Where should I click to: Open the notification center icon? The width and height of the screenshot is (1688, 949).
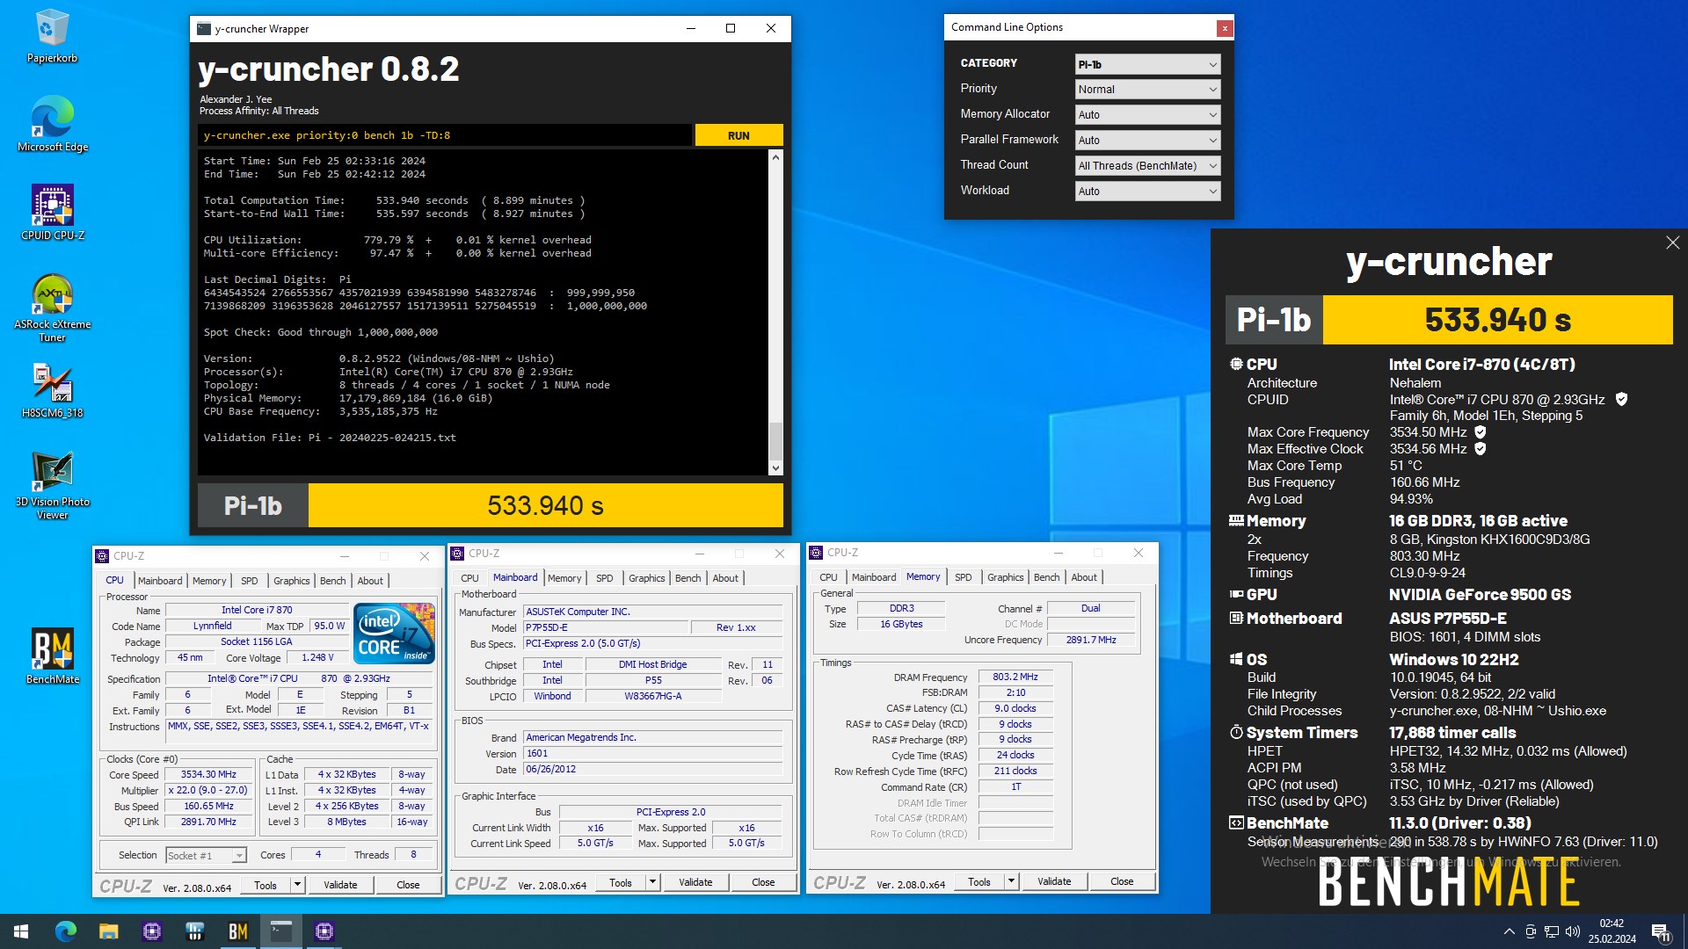1661,931
